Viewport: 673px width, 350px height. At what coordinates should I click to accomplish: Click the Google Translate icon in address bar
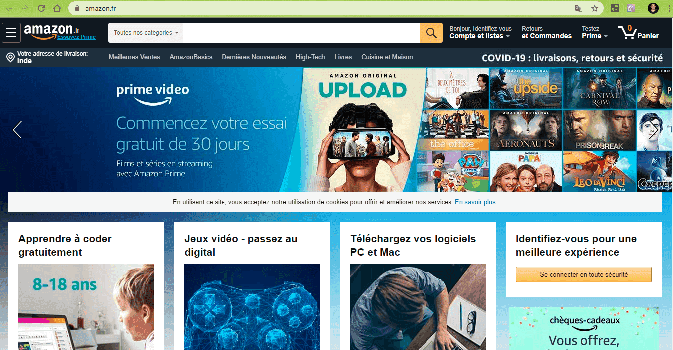coord(579,8)
